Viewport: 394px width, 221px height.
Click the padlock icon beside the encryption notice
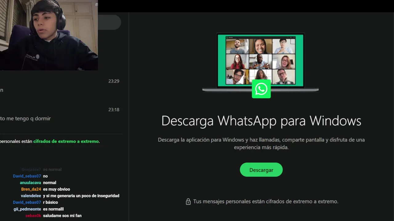188,202
